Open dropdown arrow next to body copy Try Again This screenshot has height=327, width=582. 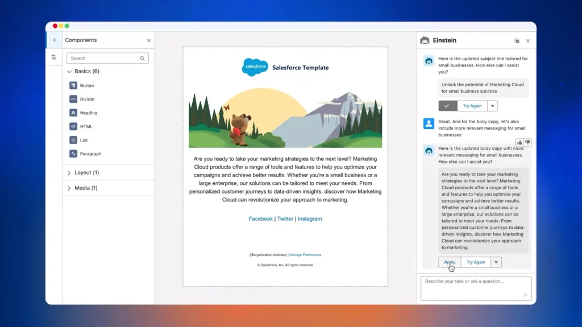click(496, 262)
